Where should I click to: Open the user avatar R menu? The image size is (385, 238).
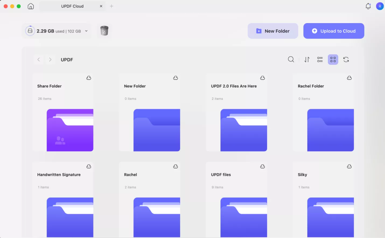click(380, 6)
